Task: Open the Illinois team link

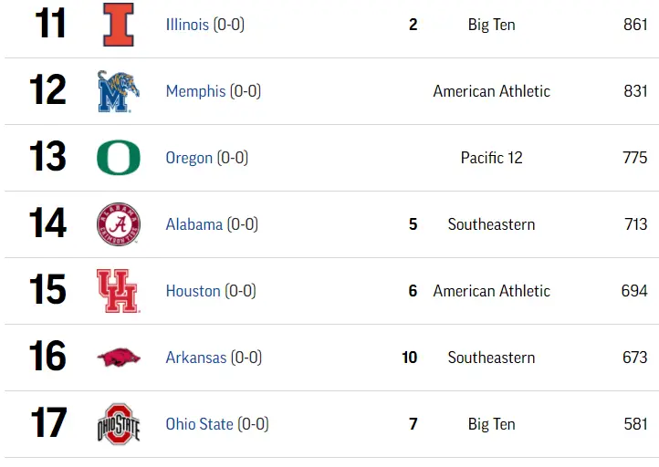Action: pyautogui.click(x=187, y=25)
